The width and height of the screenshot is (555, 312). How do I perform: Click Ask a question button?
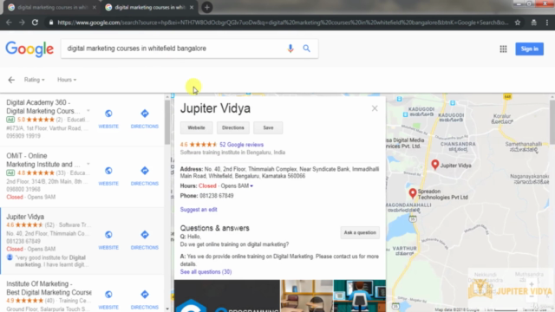[x=360, y=232]
